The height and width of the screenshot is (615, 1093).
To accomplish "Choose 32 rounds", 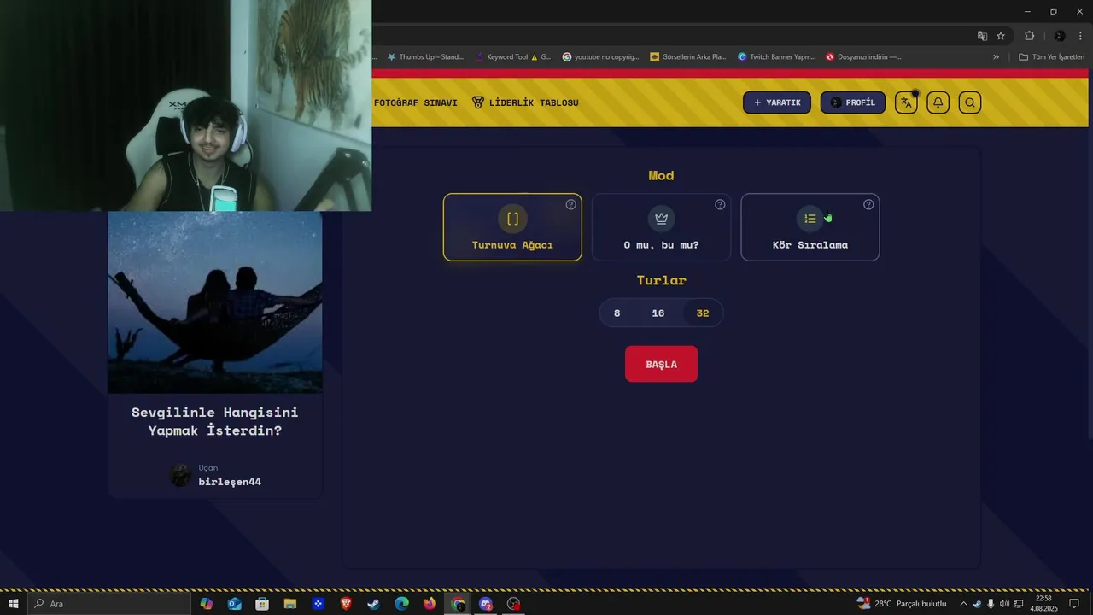I will point(702,313).
